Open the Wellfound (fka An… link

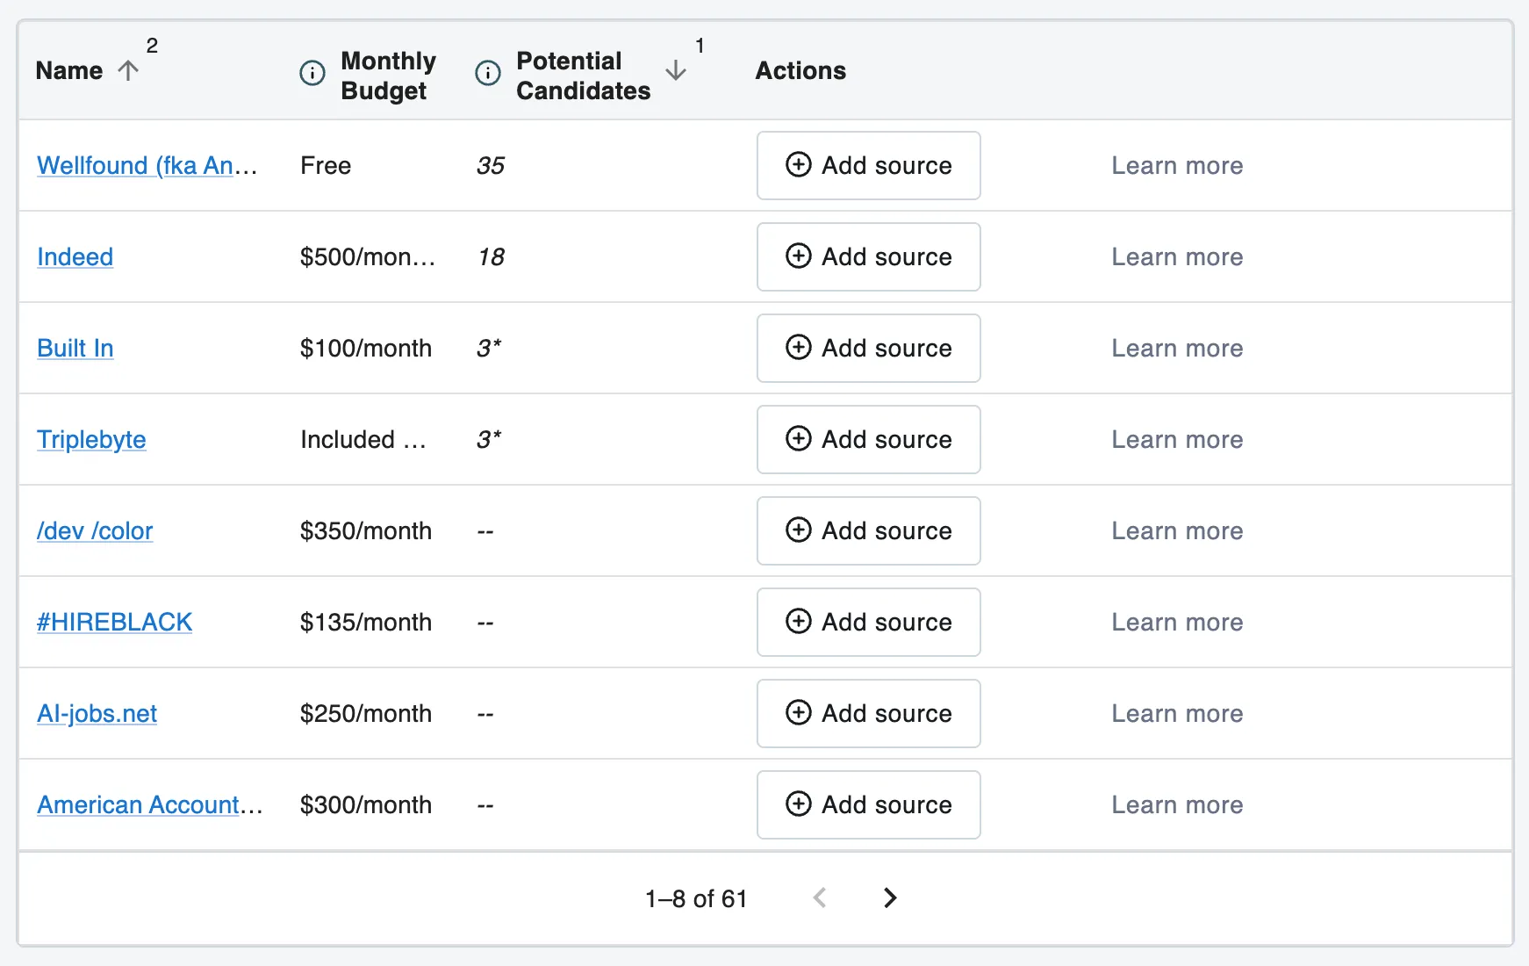coord(147,165)
